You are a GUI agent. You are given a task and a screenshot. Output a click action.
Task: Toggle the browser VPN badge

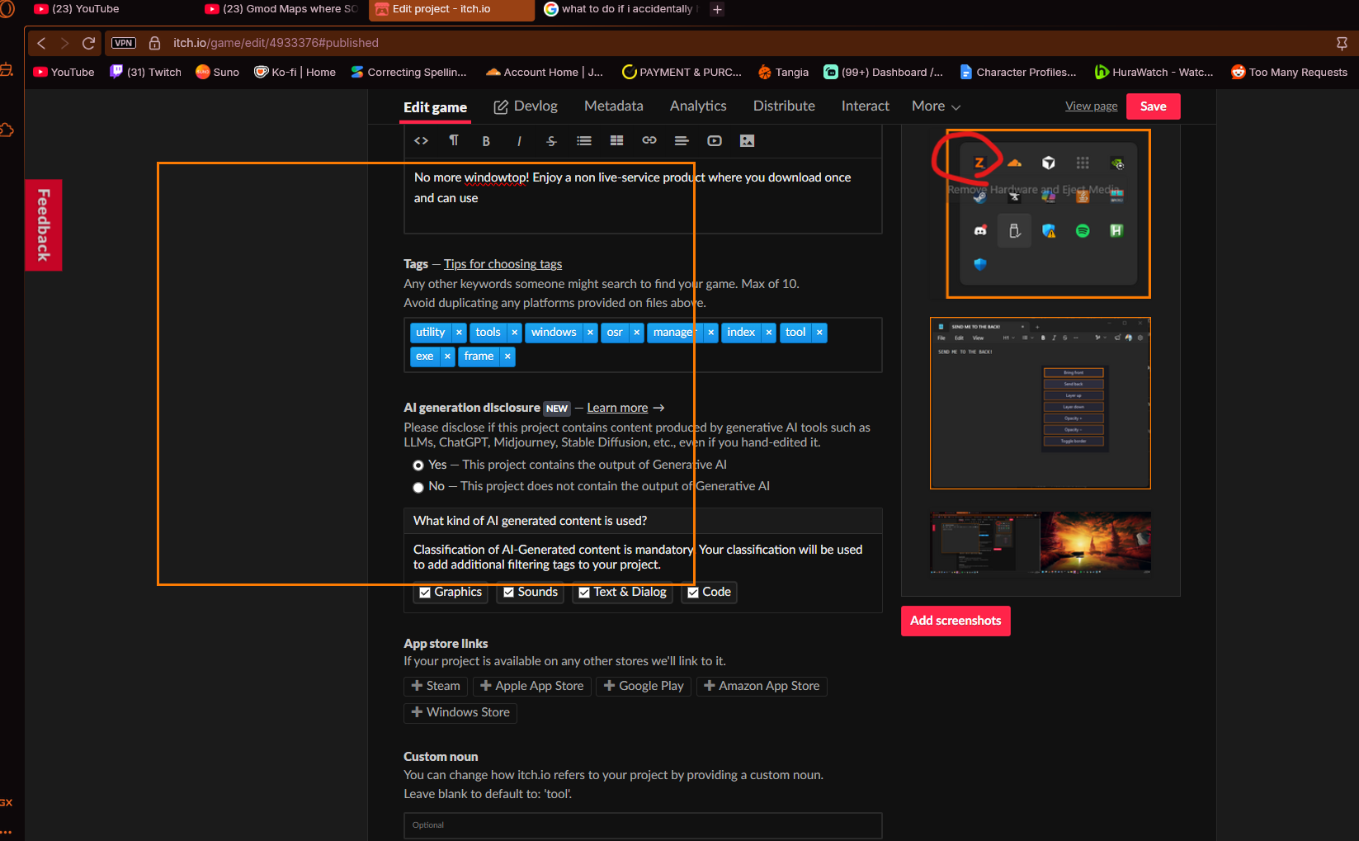pyautogui.click(x=124, y=43)
